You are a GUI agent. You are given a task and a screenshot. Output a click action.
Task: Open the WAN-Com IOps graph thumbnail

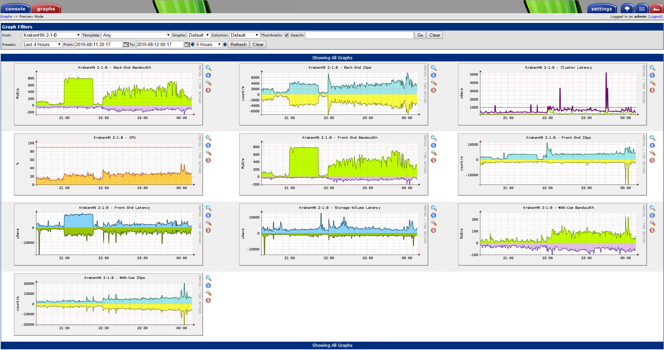click(x=108, y=304)
